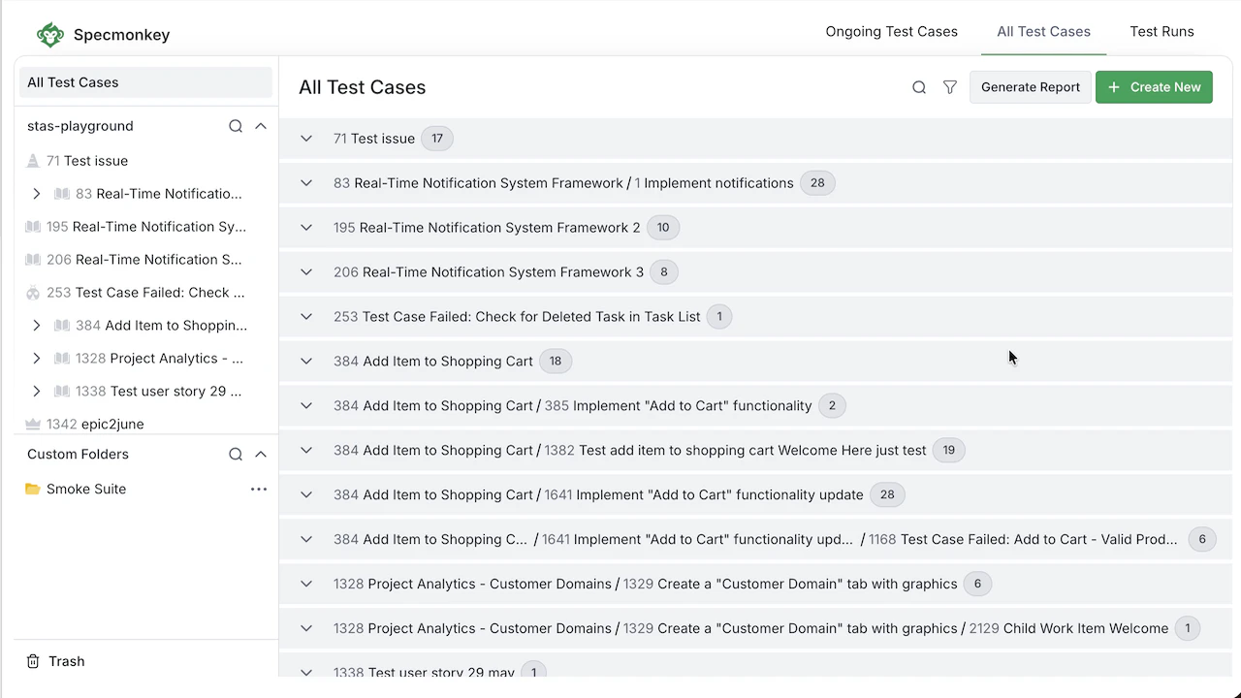Viewport: 1241px width, 698px height.
Task: Click book icon beside 206 Real-Time Notification
Action: pyautogui.click(x=33, y=260)
